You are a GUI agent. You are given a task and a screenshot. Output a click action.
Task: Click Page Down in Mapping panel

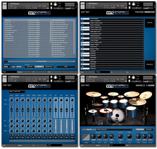(150, 64)
